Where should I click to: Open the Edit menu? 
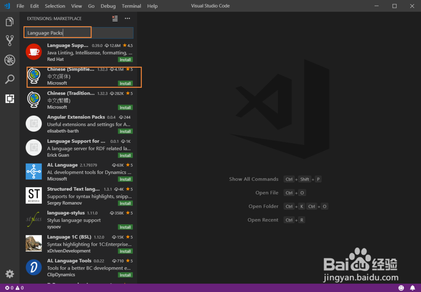35,6
